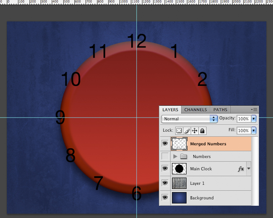Click the lock image pixels brush icon
The height and width of the screenshot is (218, 273).
pos(187,131)
